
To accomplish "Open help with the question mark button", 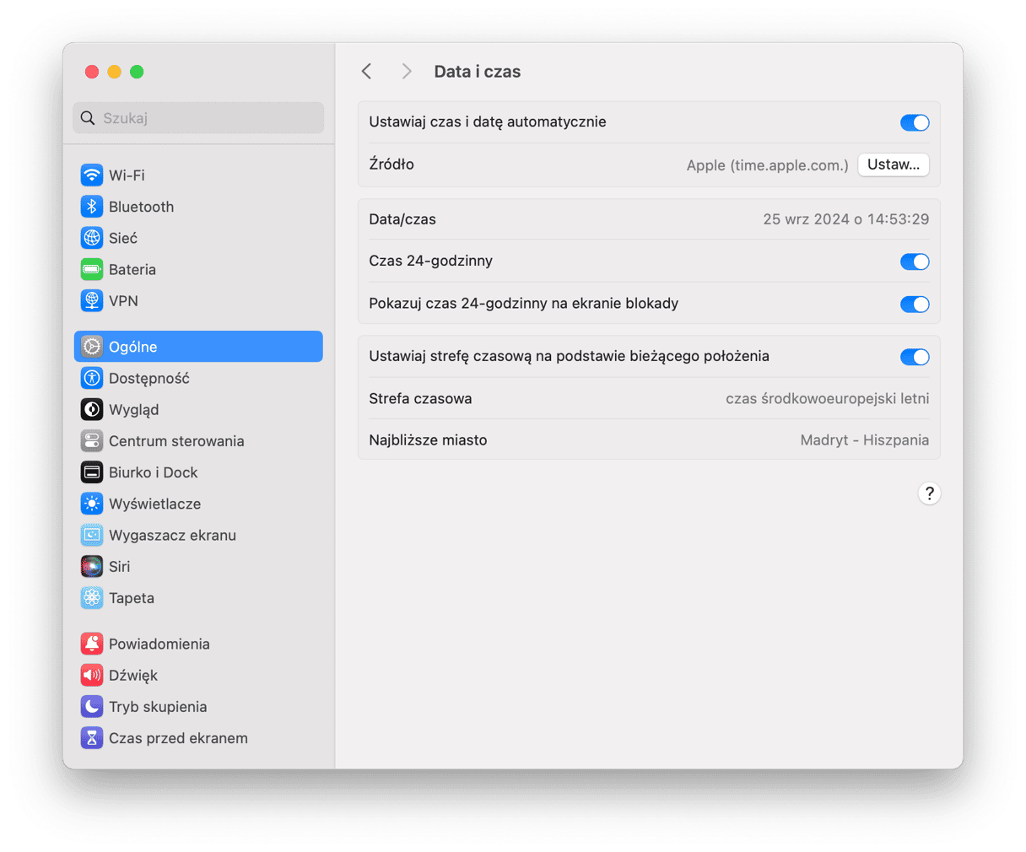I will coord(929,493).
